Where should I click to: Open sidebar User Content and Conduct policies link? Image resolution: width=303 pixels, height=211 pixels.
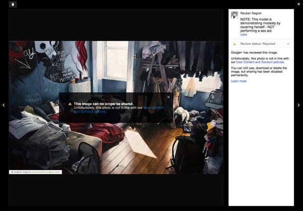click(267, 62)
